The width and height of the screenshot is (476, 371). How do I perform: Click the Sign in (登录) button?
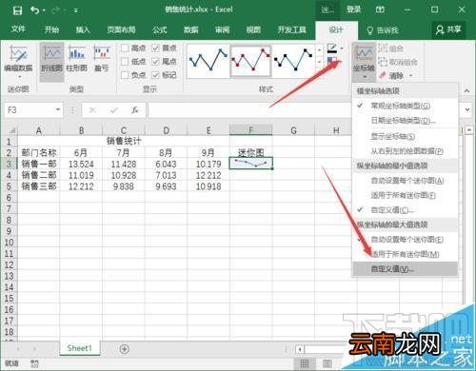tap(354, 10)
